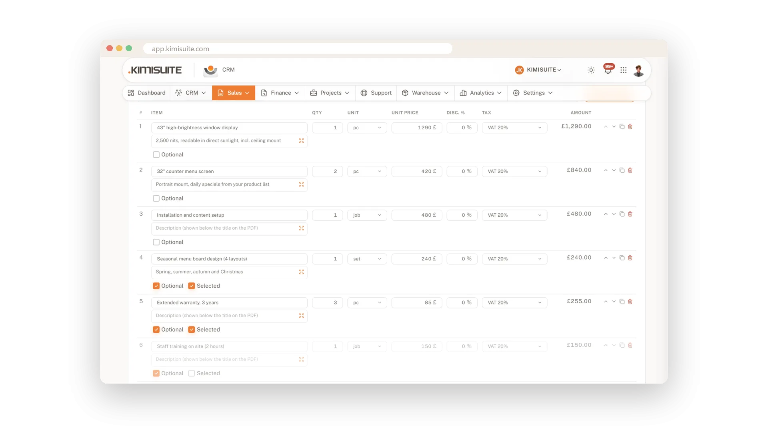Viewport: 768px width, 432px height.
Task: Open tax dropdown for counter menu screen
Action: [x=514, y=171]
